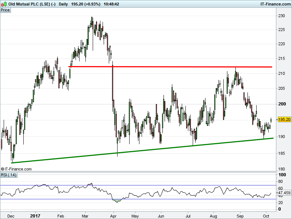
Task: Click the 47.459 RSI value tag
Action: (284, 193)
